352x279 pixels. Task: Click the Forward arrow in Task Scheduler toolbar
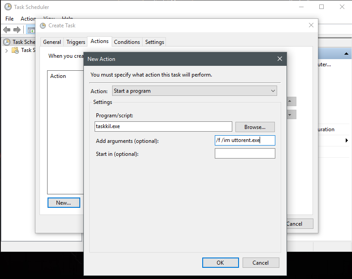click(x=17, y=30)
